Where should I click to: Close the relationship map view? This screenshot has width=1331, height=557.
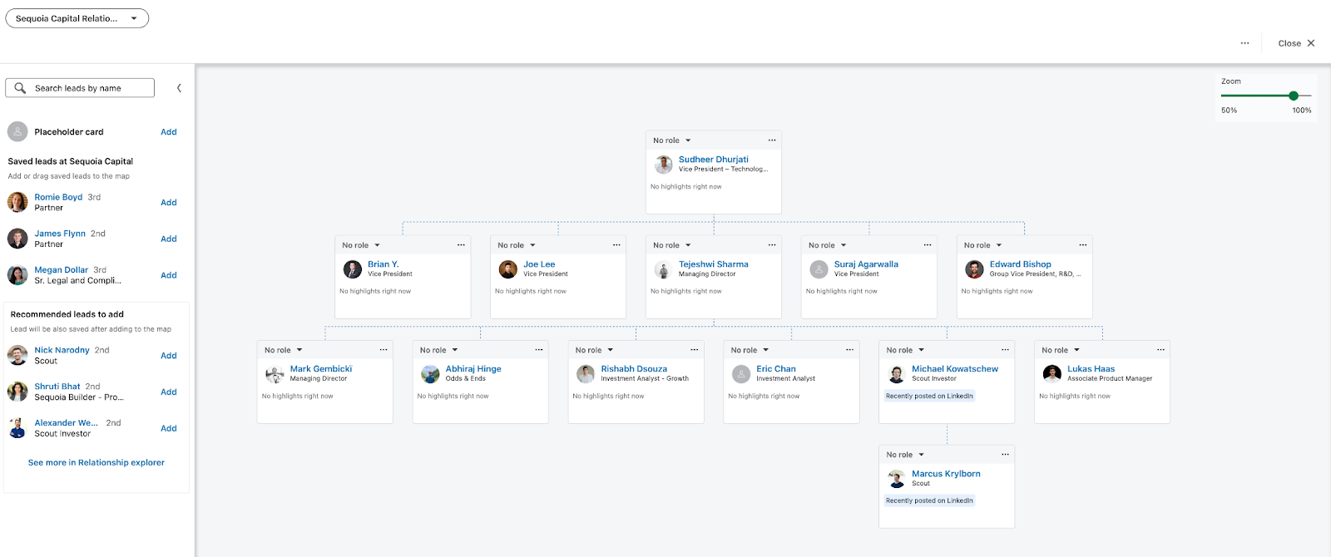coord(1296,43)
